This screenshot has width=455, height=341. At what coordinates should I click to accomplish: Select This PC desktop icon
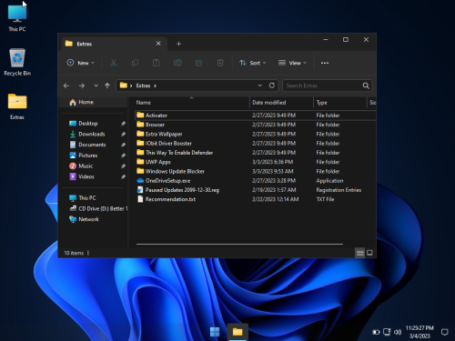coord(17,17)
